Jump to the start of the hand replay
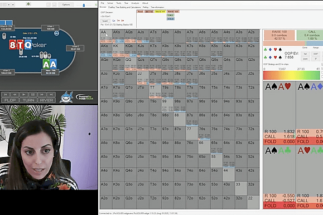Viewport: 323px width, 215px height. [x=6, y=95]
